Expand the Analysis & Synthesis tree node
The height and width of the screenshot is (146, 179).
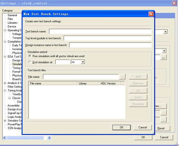(5, 83)
